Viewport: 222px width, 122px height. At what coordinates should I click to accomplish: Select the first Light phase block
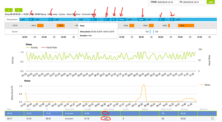point(24,20)
